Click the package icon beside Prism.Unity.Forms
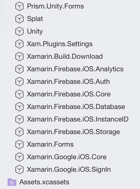Screen dimensions: 140x189 click(19, 6)
